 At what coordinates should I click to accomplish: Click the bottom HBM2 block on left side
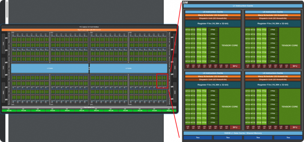3,92
